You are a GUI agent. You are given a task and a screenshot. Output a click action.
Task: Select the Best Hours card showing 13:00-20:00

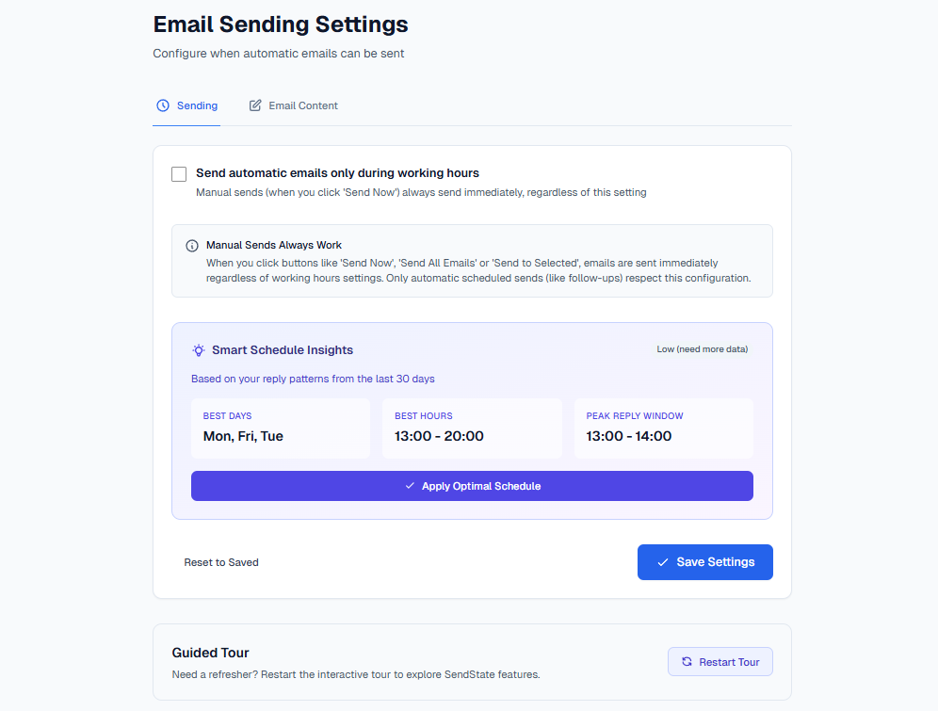[472, 428]
